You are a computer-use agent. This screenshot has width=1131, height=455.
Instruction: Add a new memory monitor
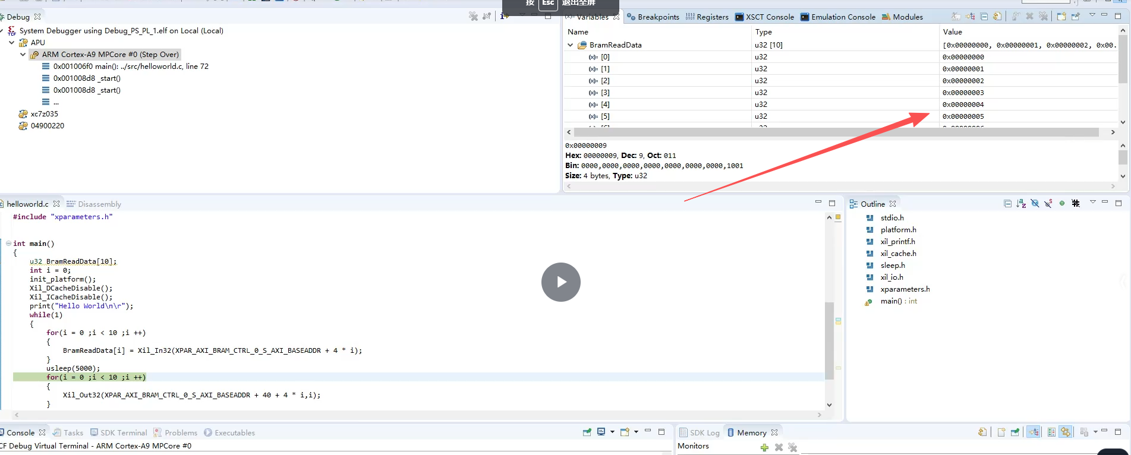pyautogui.click(x=764, y=447)
